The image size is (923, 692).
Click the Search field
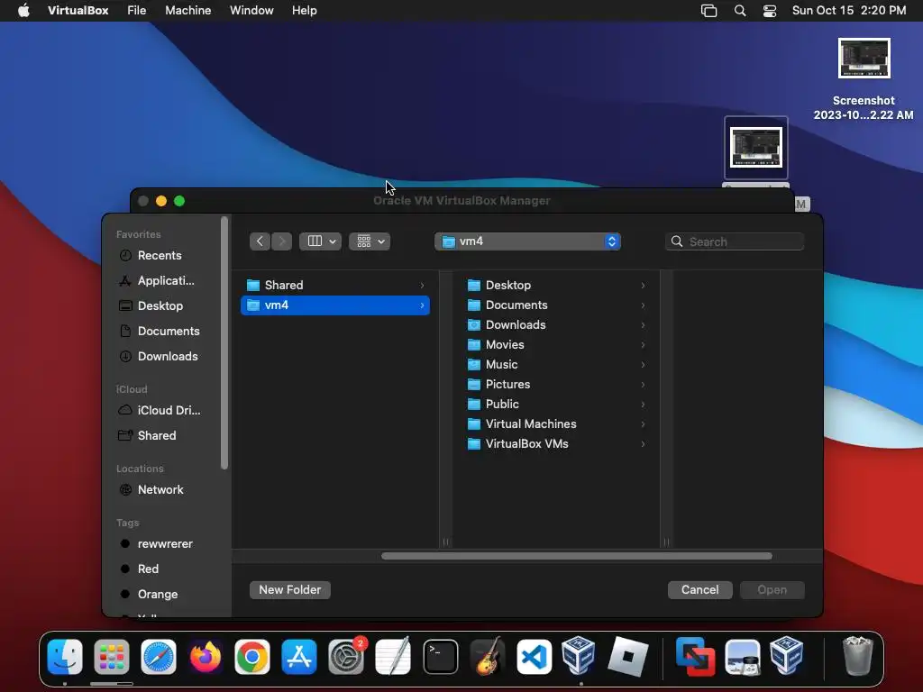tap(735, 241)
